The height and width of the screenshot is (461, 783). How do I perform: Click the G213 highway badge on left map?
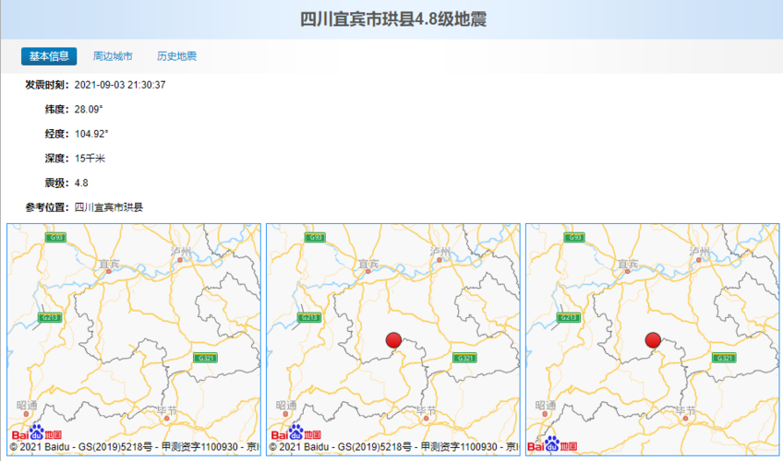click(x=50, y=317)
